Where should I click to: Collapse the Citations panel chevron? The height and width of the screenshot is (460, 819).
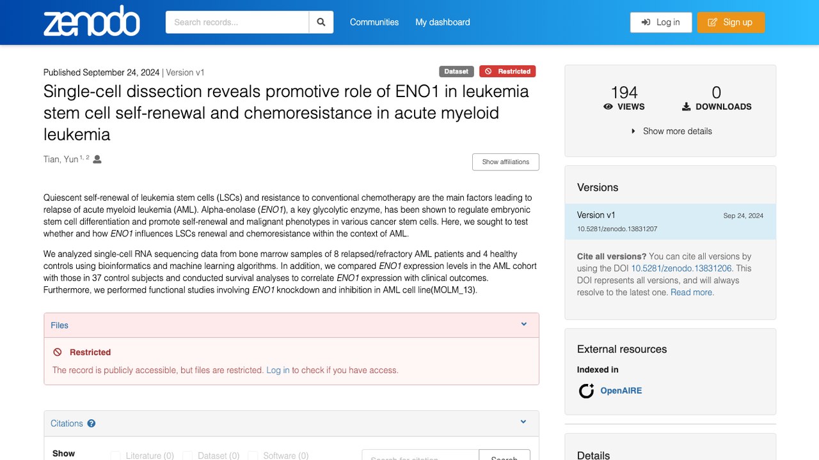[x=523, y=422]
